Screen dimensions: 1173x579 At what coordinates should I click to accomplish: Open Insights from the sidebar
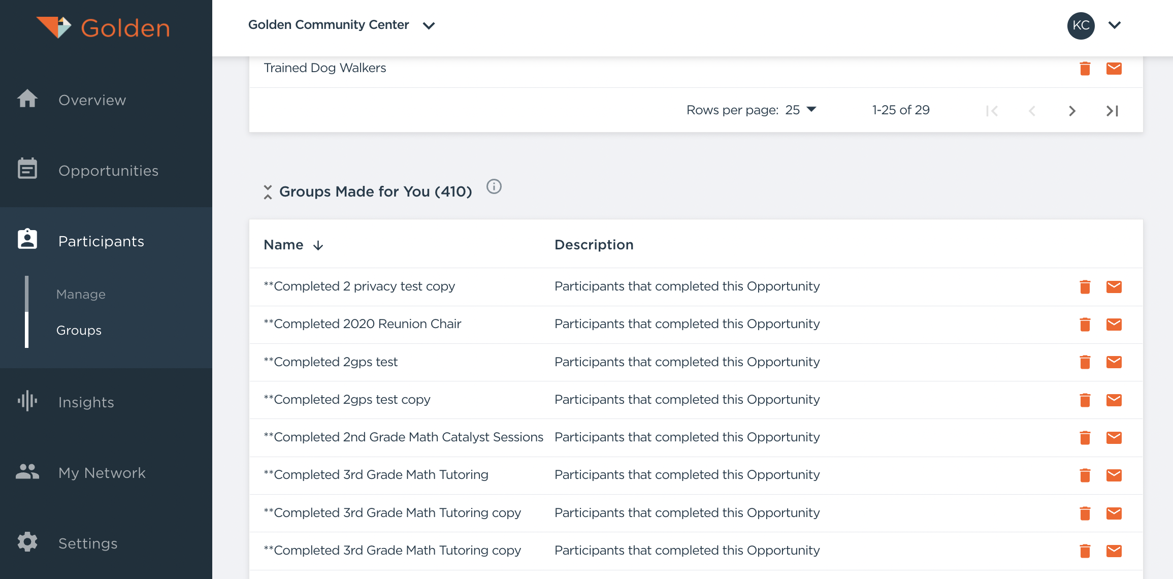click(x=86, y=402)
